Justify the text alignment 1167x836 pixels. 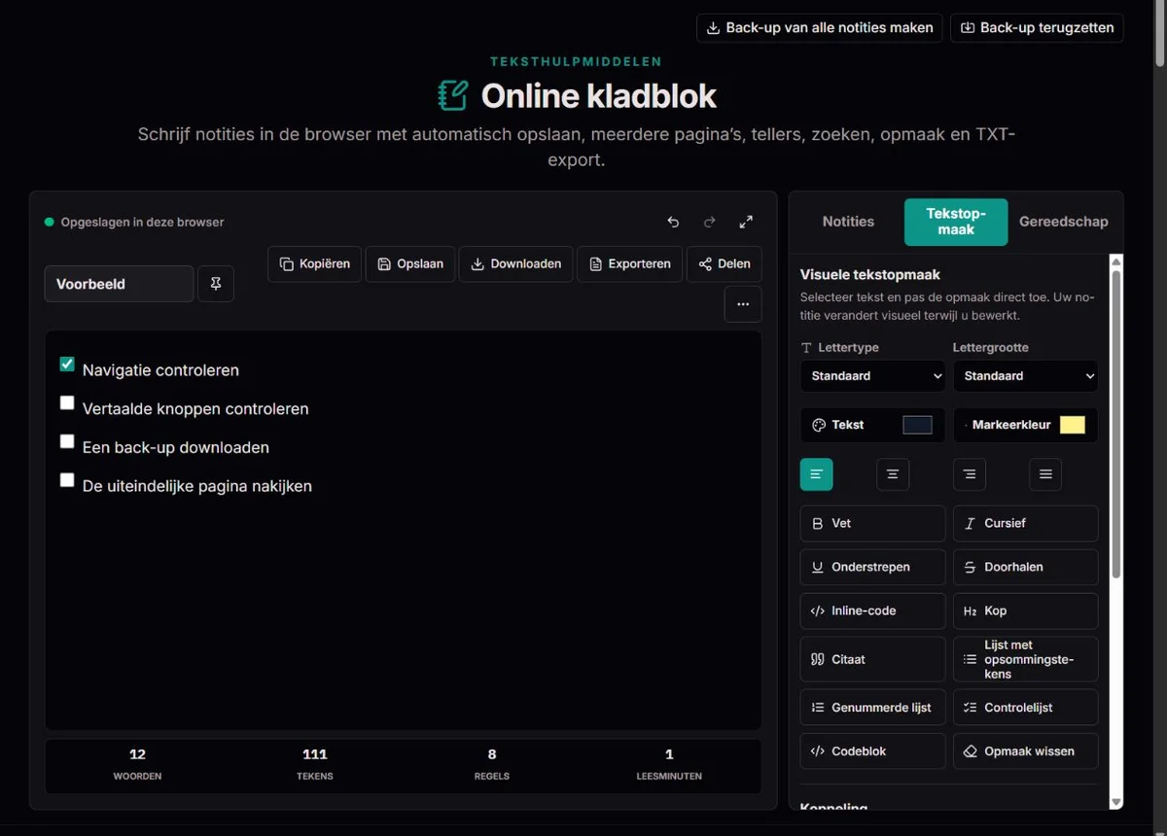click(1045, 474)
